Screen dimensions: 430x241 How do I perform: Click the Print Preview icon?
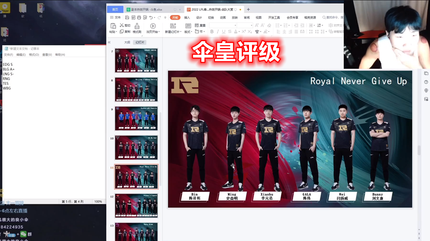tap(145, 18)
